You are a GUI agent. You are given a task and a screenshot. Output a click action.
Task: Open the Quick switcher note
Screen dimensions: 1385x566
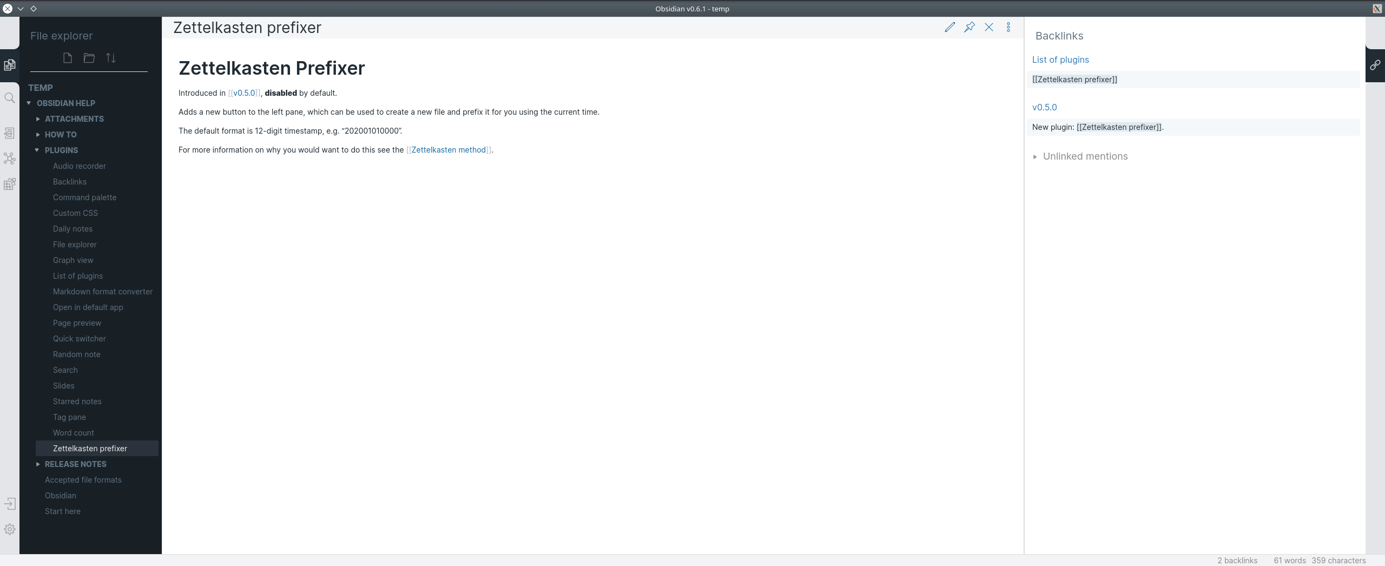[80, 339]
